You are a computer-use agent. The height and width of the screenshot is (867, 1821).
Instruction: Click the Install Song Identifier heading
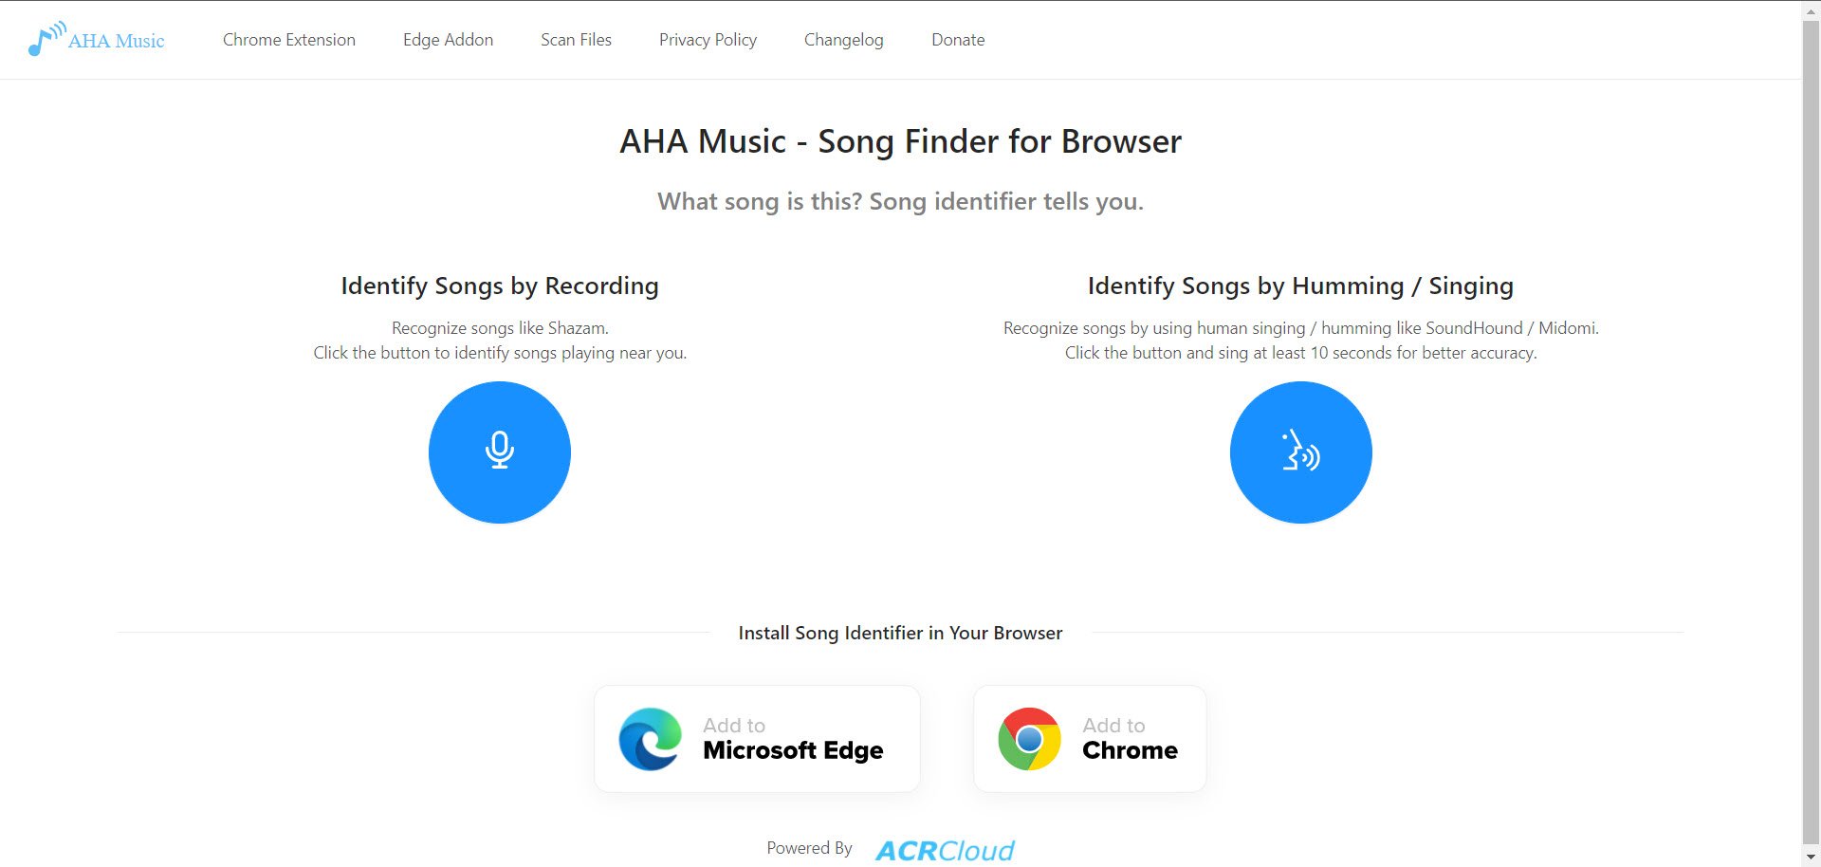899,633
